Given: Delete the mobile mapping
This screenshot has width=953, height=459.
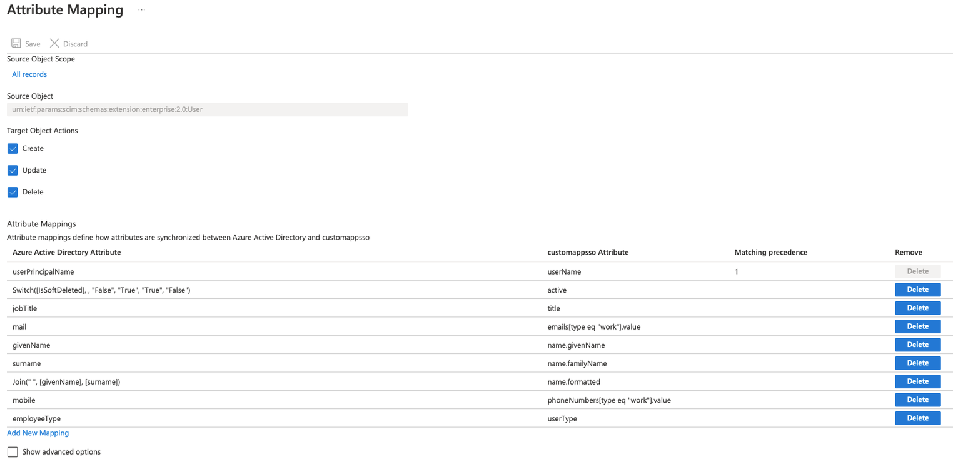Looking at the screenshot, I should pos(917,400).
